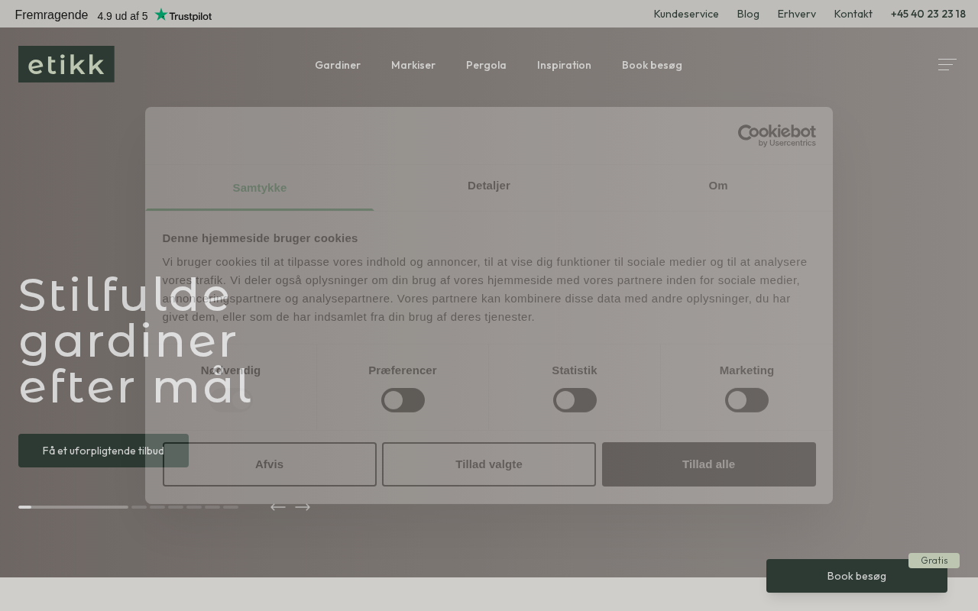This screenshot has height=611, width=978.
Task: Open the Blog link
Action: point(748,14)
